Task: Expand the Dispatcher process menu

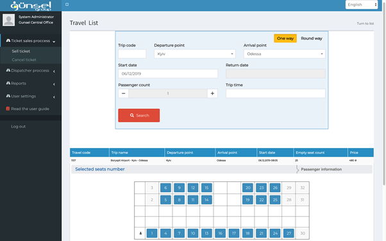Action: 31,71
